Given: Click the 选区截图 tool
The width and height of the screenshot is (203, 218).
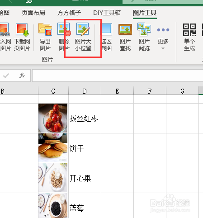Looking at the screenshot, I should pos(106,37).
